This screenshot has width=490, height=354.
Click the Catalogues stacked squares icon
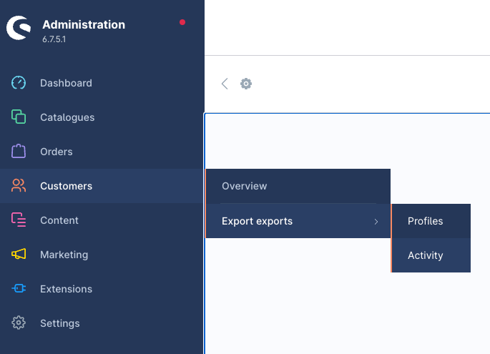click(x=19, y=117)
